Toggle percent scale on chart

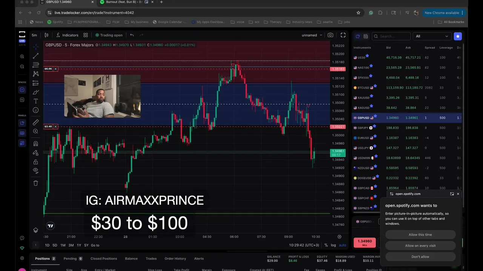(326, 245)
